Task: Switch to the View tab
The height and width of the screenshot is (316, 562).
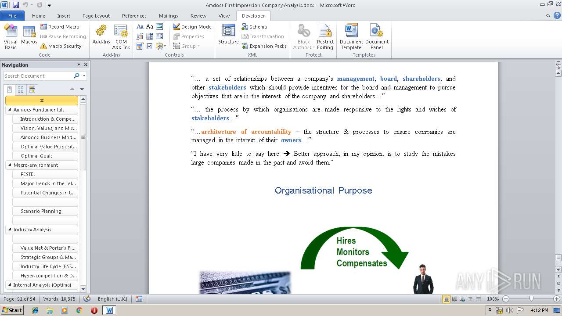Action: pyautogui.click(x=224, y=16)
